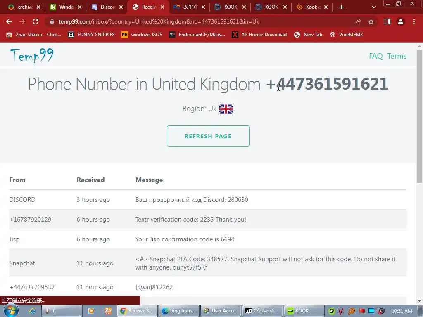The image size is (423, 317).
Task: Open the EndermanCH/Malw... bookmark
Action: (197, 35)
